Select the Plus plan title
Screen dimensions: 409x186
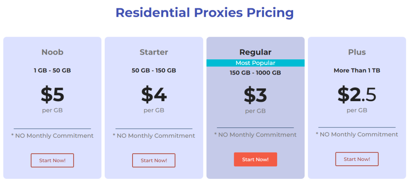357,52
